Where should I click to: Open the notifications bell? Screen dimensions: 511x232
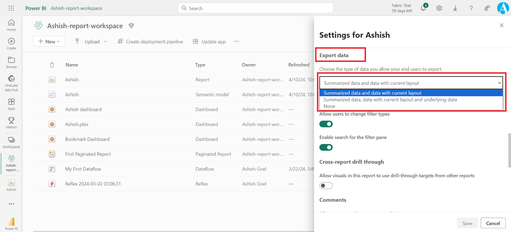(x=423, y=8)
